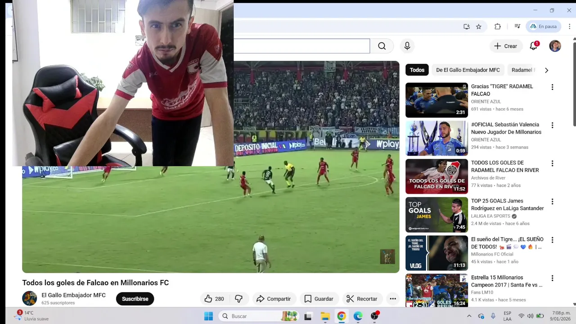Click battery status tray icon
The width and height of the screenshot is (576, 324).
(540, 316)
